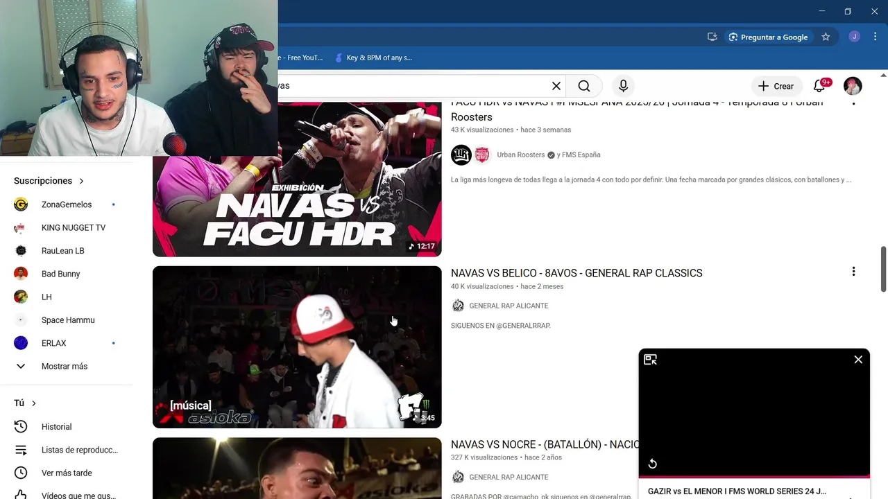
Task: Open the Free YouT... bookmark
Action: [x=302, y=58]
